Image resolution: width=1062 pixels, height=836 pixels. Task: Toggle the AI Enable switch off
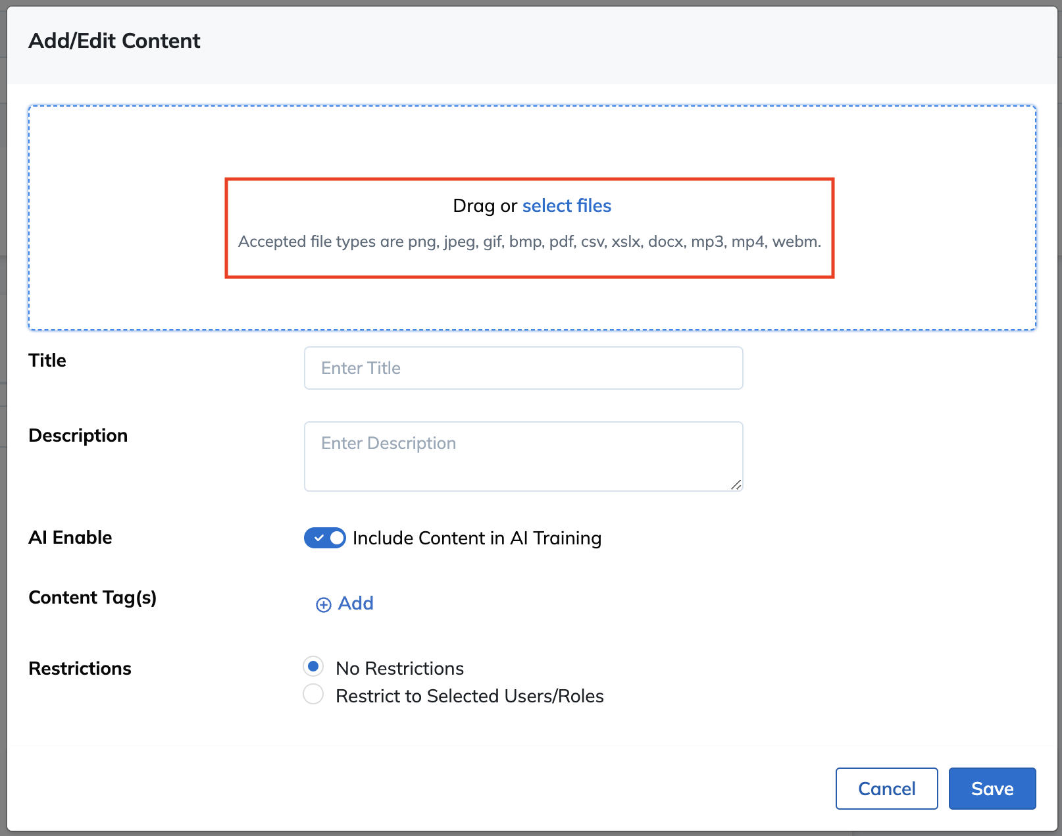(x=324, y=538)
